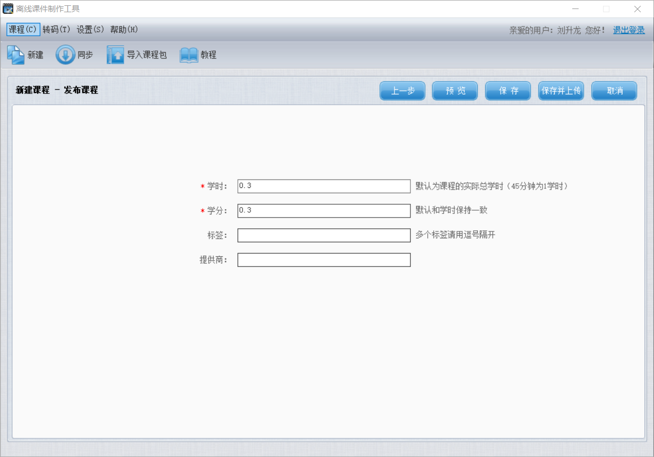Click the app icon in title bar
Screen dimensions: 654x457
[8, 8]
